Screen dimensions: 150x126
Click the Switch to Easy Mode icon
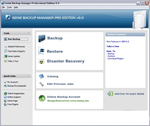point(110,94)
